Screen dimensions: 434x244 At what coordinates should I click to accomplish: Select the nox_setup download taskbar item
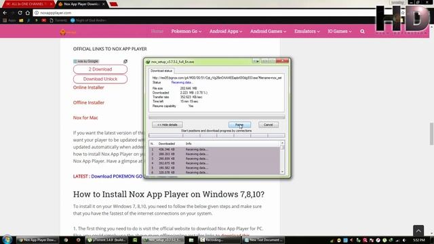(x=163, y=240)
